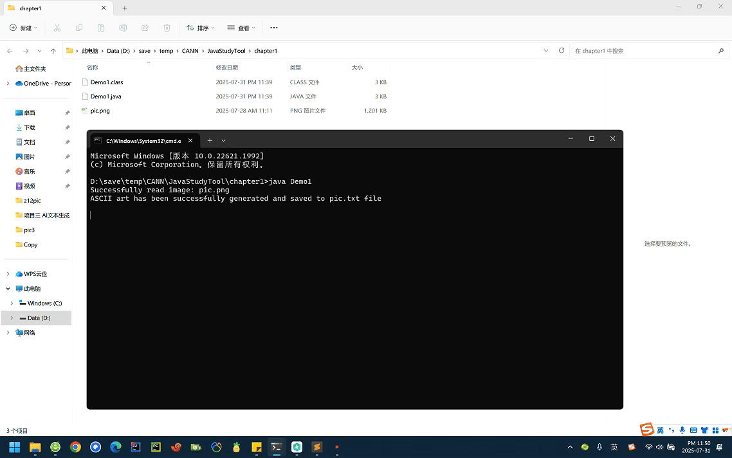The image size is (732, 458).
Task: Open the terminal tab dropdown arrow
Action: tap(224, 140)
